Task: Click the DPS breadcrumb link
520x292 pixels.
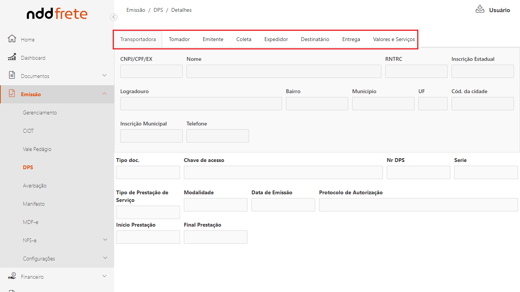Action: pyautogui.click(x=158, y=10)
